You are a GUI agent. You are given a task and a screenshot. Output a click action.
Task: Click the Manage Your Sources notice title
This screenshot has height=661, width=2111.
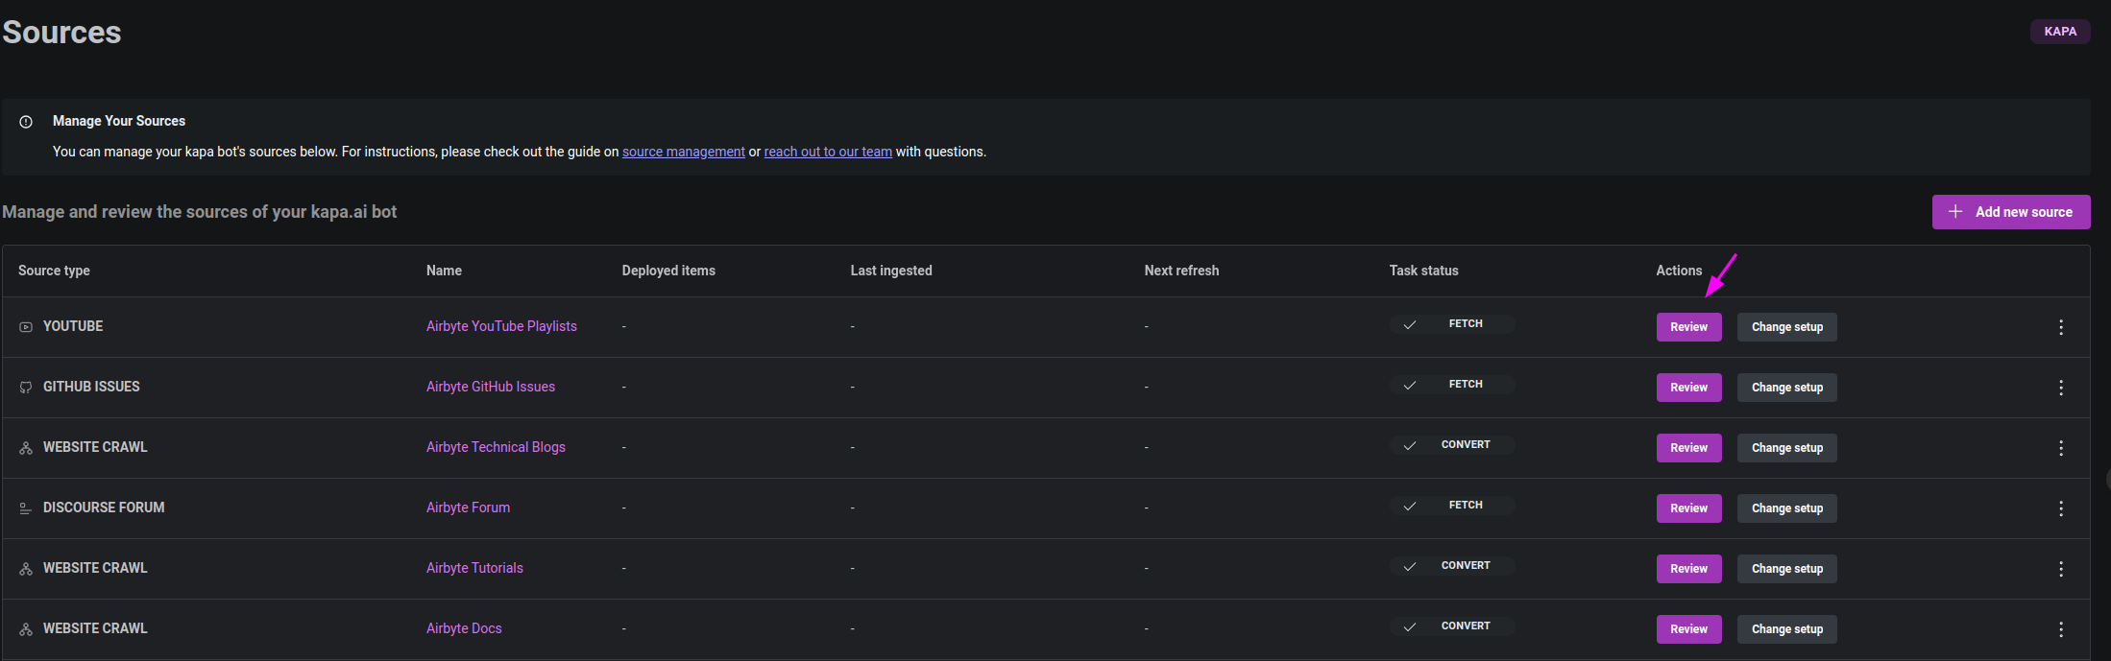point(119,121)
